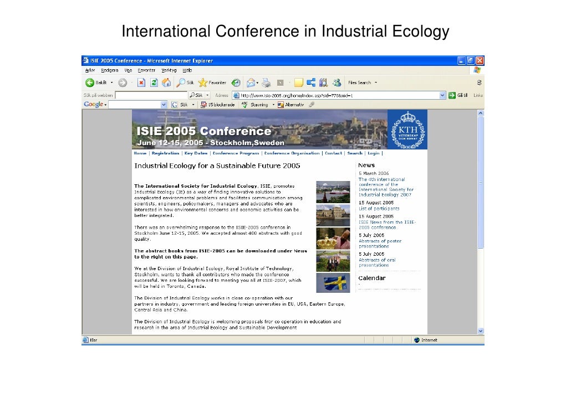571x403 pixels.
Task: Open Abstracts of oral presentations link
Action: [x=377, y=262]
